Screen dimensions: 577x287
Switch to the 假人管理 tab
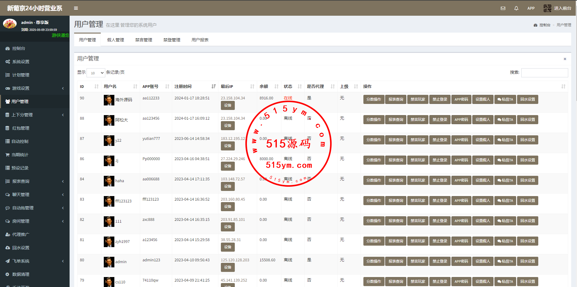(x=116, y=40)
